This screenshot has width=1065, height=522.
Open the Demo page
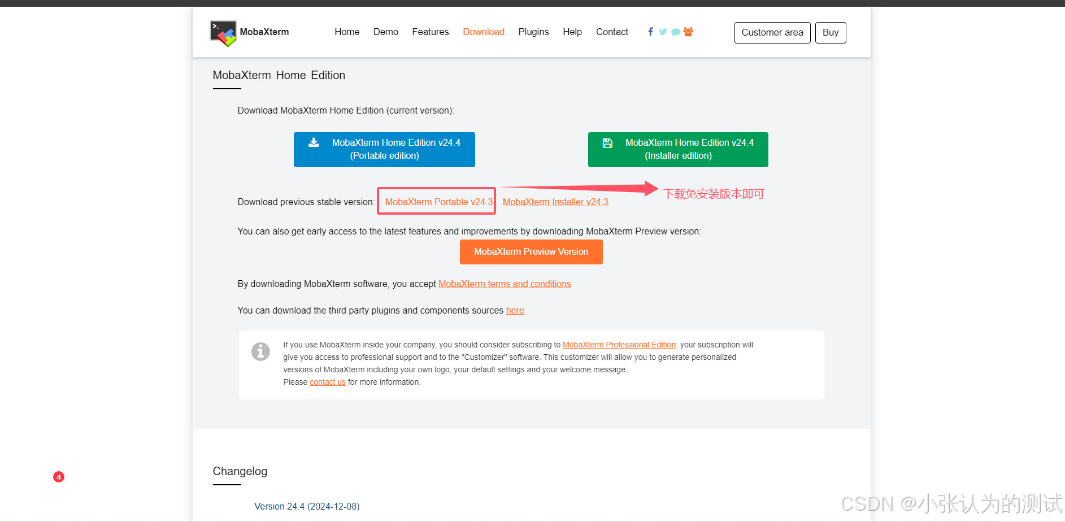pos(386,32)
